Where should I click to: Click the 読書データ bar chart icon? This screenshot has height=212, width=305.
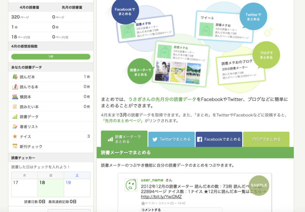tap(15, 117)
